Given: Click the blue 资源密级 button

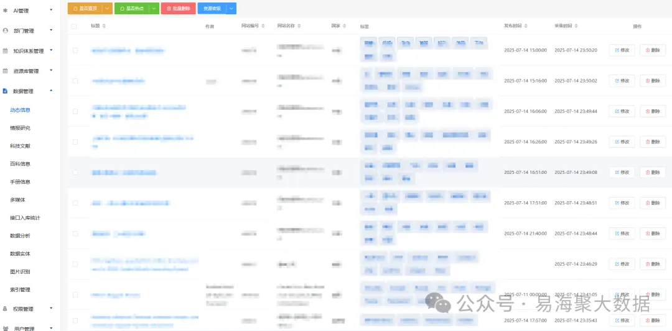Looking at the screenshot, I should pos(212,9).
